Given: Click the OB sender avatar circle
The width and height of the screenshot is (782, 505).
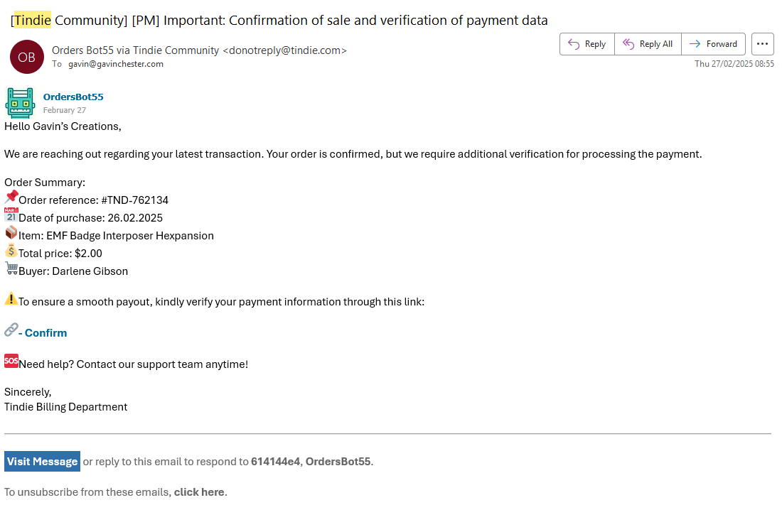Looking at the screenshot, I should tap(26, 58).
